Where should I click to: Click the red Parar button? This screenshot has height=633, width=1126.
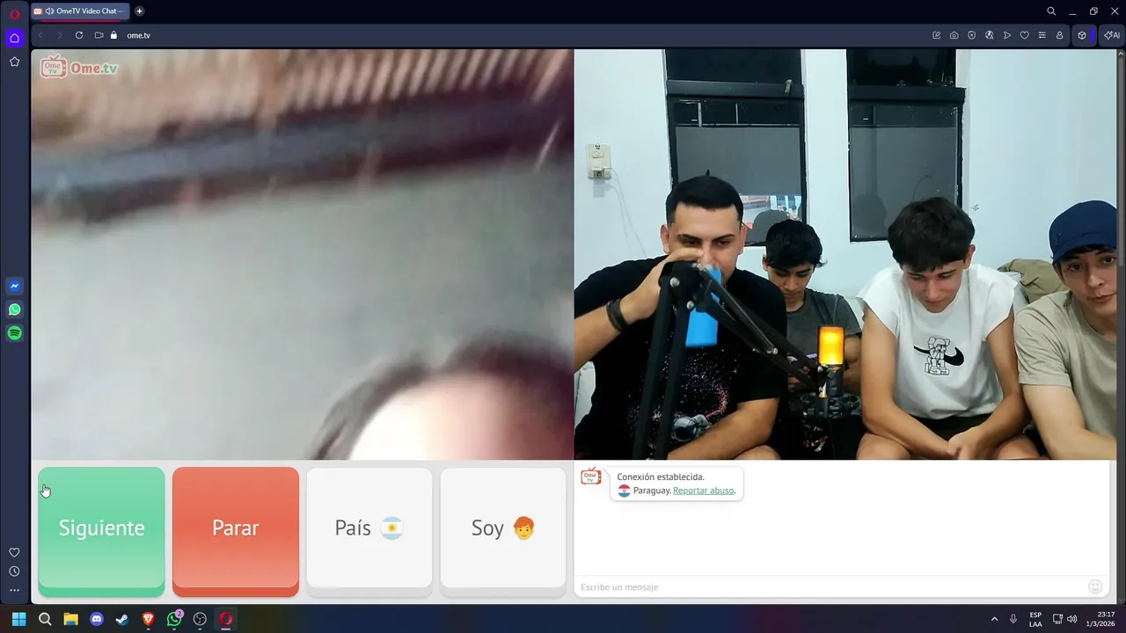coord(236,531)
